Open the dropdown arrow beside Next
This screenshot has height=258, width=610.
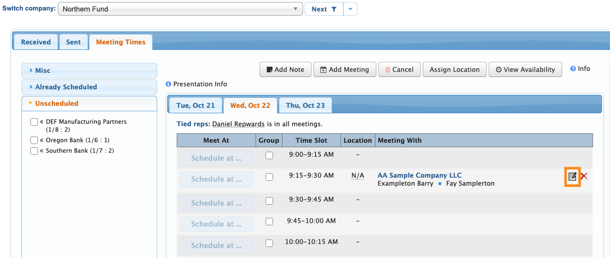tap(350, 9)
